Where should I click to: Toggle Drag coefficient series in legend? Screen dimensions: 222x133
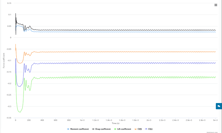pyautogui.click(x=101, y=129)
